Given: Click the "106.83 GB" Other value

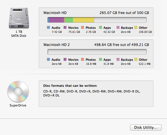Looking at the screenshot, I should coord(145,32).
